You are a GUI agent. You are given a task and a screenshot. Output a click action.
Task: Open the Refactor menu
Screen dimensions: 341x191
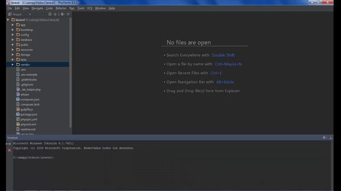pyautogui.click(x=61, y=8)
